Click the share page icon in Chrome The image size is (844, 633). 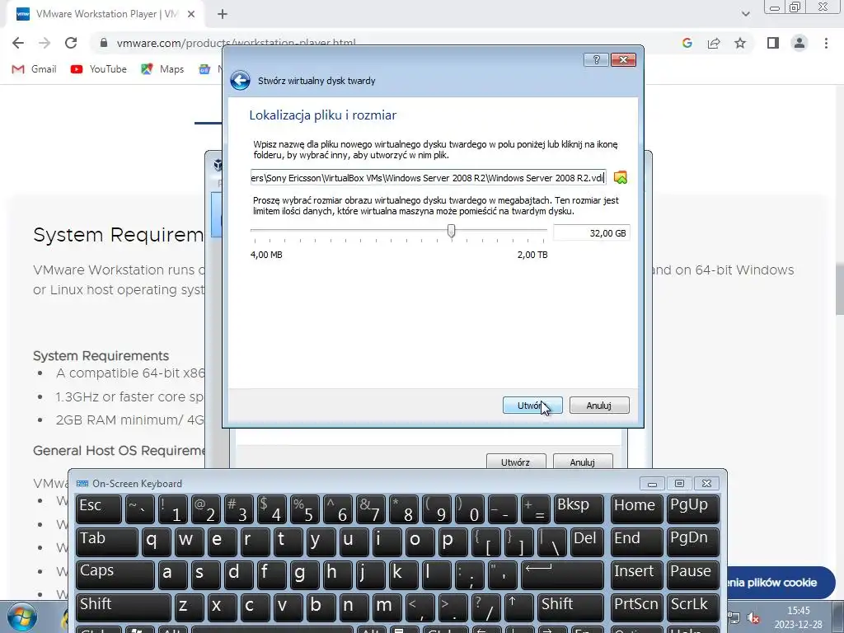pos(714,43)
